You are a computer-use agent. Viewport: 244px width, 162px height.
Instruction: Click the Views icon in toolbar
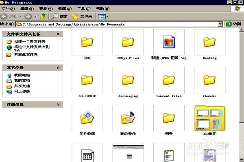[x=102, y=17]
